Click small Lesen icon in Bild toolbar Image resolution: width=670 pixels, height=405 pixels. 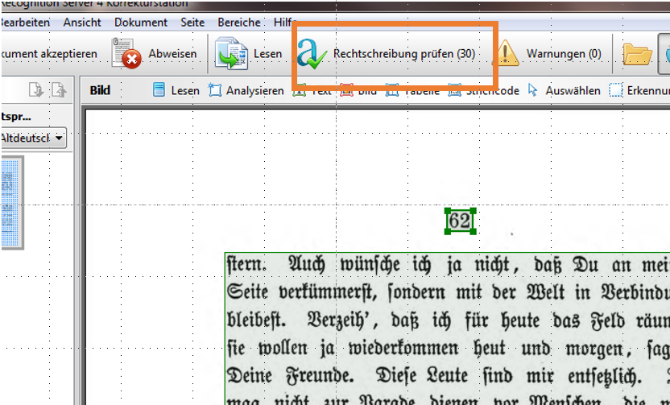(x=159, y=90)
